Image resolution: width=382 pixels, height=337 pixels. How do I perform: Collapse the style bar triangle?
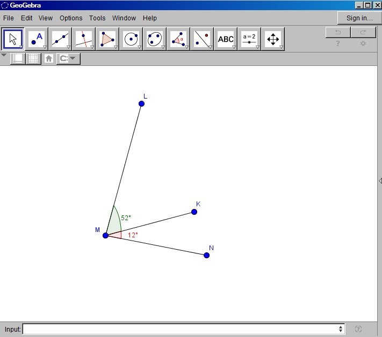click(x=4, y=55)
